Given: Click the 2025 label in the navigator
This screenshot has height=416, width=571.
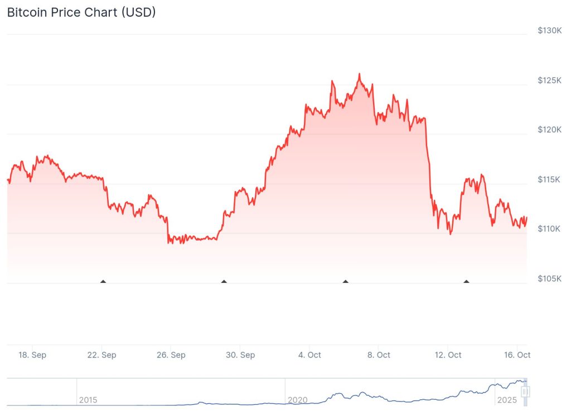Looking at the screenshot, I should (x=506, y=400).
